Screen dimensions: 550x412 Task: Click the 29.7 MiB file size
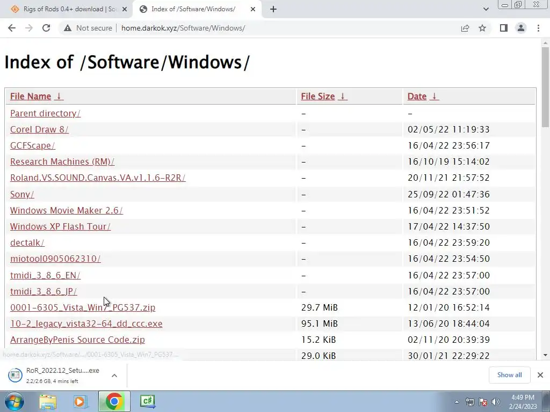click(319, 307)
